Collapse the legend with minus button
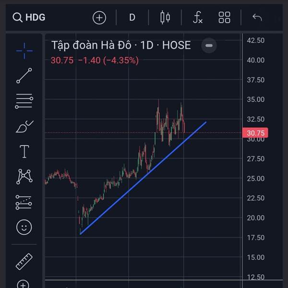The height and width of the screenshot is (288, 288). click(x=209, y=46)
